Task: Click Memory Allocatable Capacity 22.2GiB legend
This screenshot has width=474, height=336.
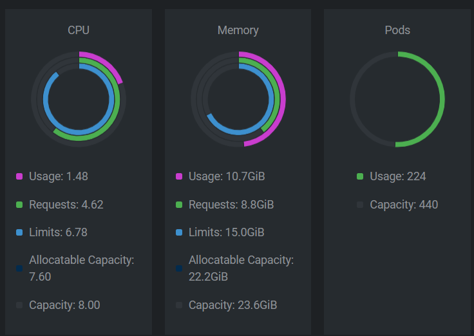Action: point(235,268)
